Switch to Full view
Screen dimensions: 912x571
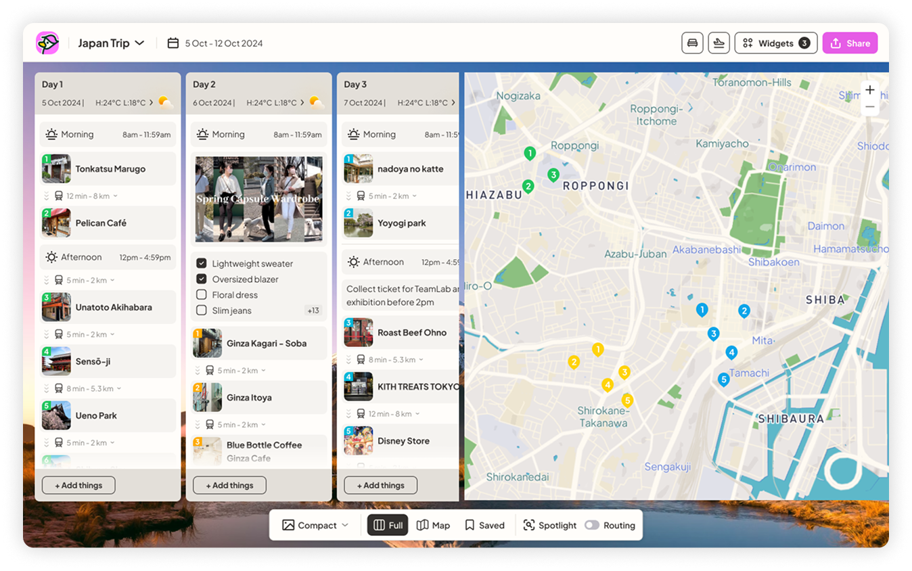point(388,525)
